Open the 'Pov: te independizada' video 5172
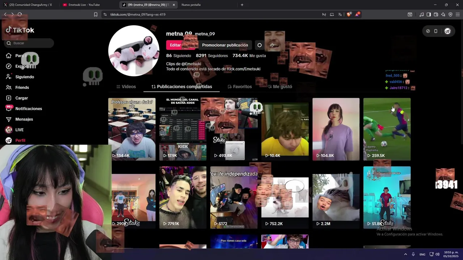Viewport: 463px width, 260px height. point(234,197)
